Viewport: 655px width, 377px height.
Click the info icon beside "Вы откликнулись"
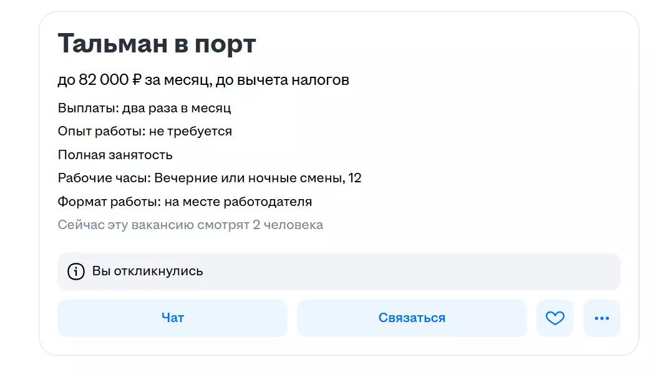76,272
